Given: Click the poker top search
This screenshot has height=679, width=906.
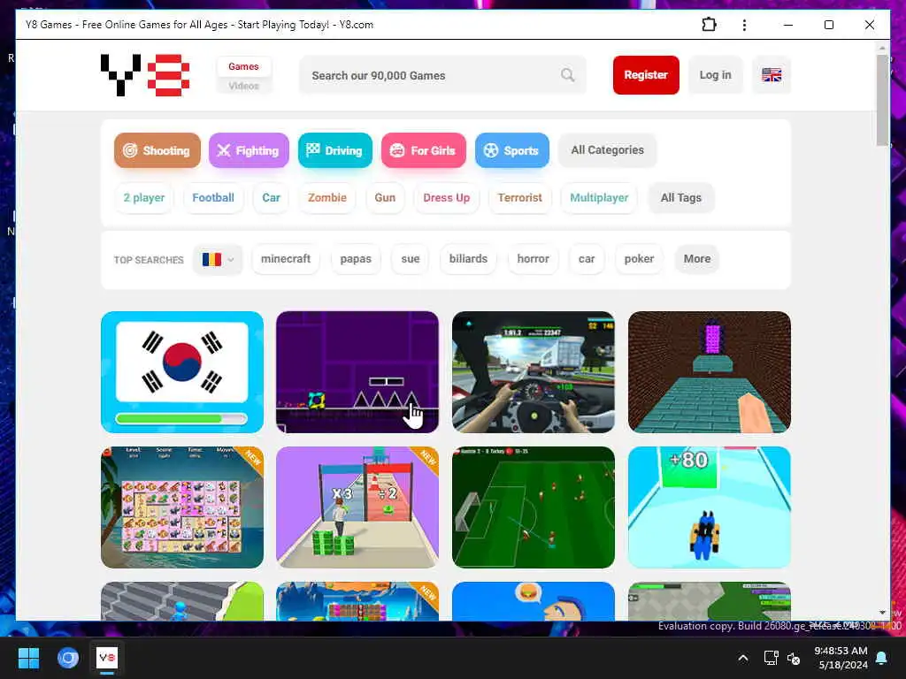Looking at the screenshot, I should point(639,259).
